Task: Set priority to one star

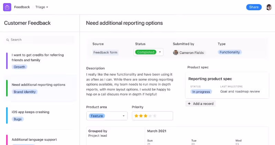Action: click(x=136, y=116)
